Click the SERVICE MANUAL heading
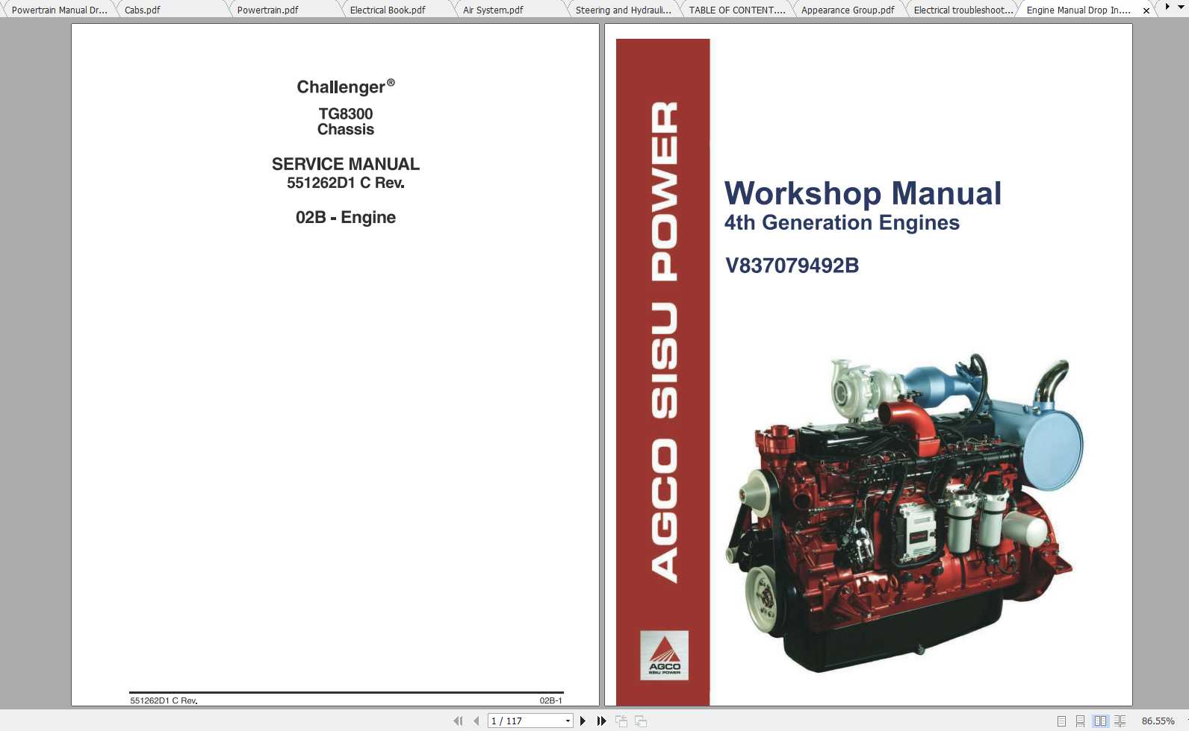Screen dimensions: 1189x731 346,164
